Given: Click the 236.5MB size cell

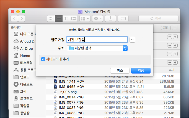Looking at the screenshot, I should tap(167, 82).
